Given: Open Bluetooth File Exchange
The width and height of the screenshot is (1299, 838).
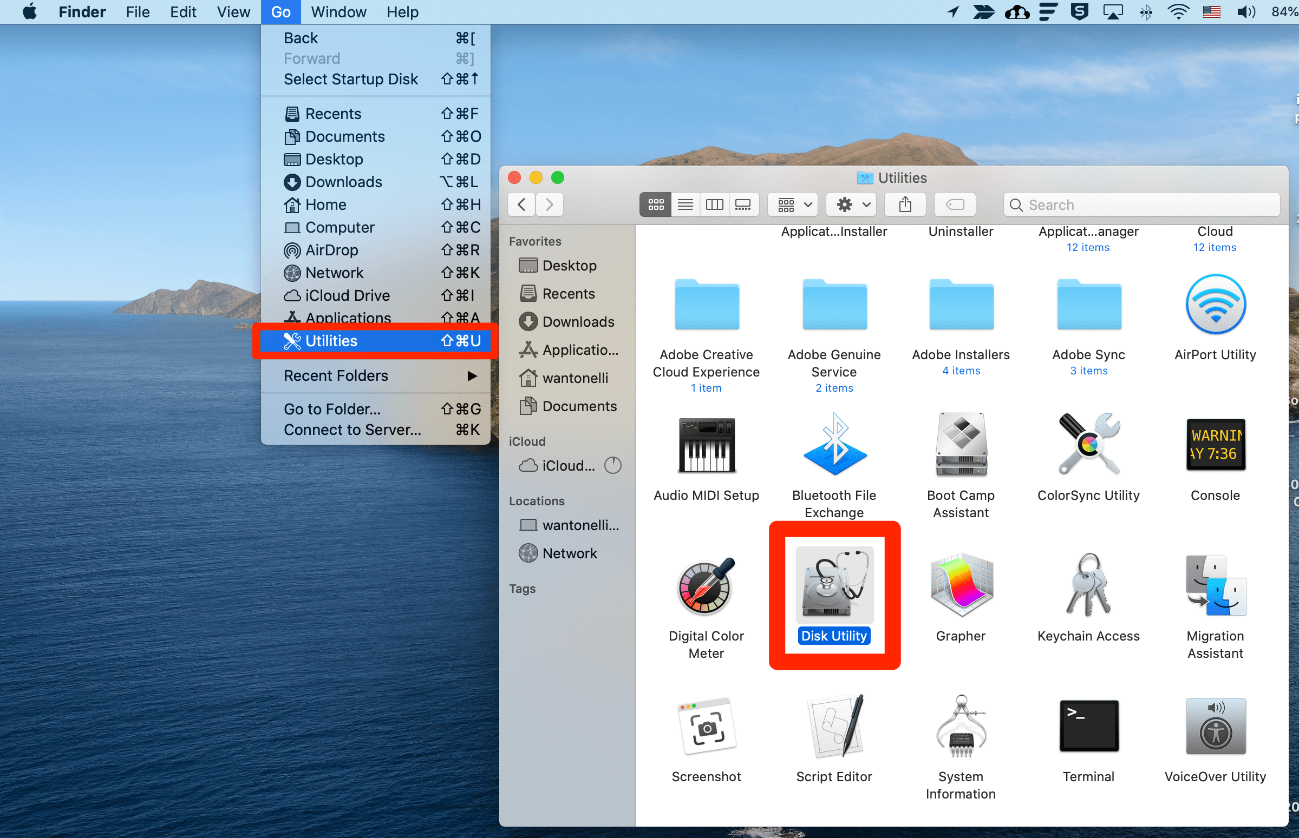Looking at the screenshot, I should point(834,445).
